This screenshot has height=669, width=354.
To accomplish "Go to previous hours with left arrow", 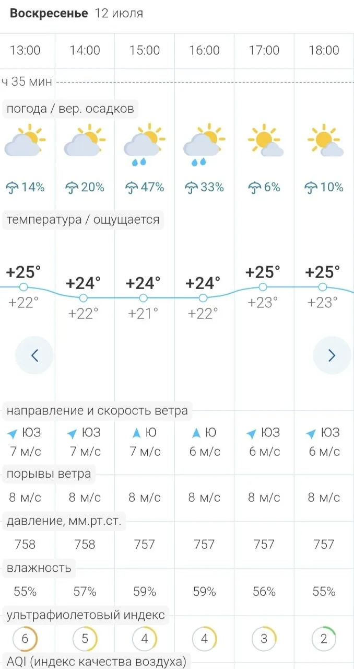I will (34, 355).
